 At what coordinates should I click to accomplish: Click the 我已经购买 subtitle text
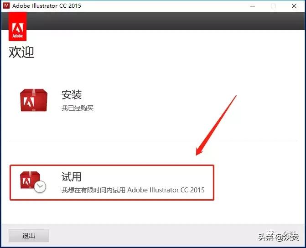click(78, 108)
